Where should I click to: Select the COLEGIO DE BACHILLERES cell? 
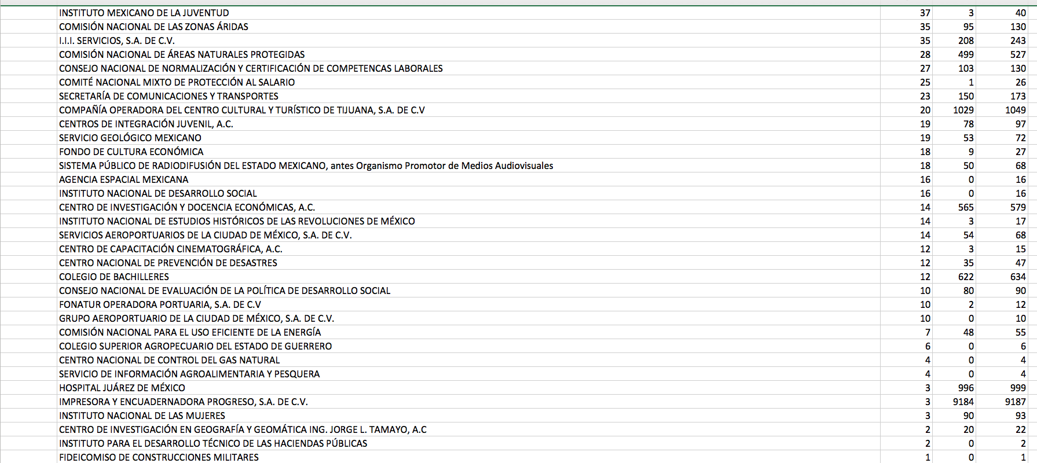(114, 277)
